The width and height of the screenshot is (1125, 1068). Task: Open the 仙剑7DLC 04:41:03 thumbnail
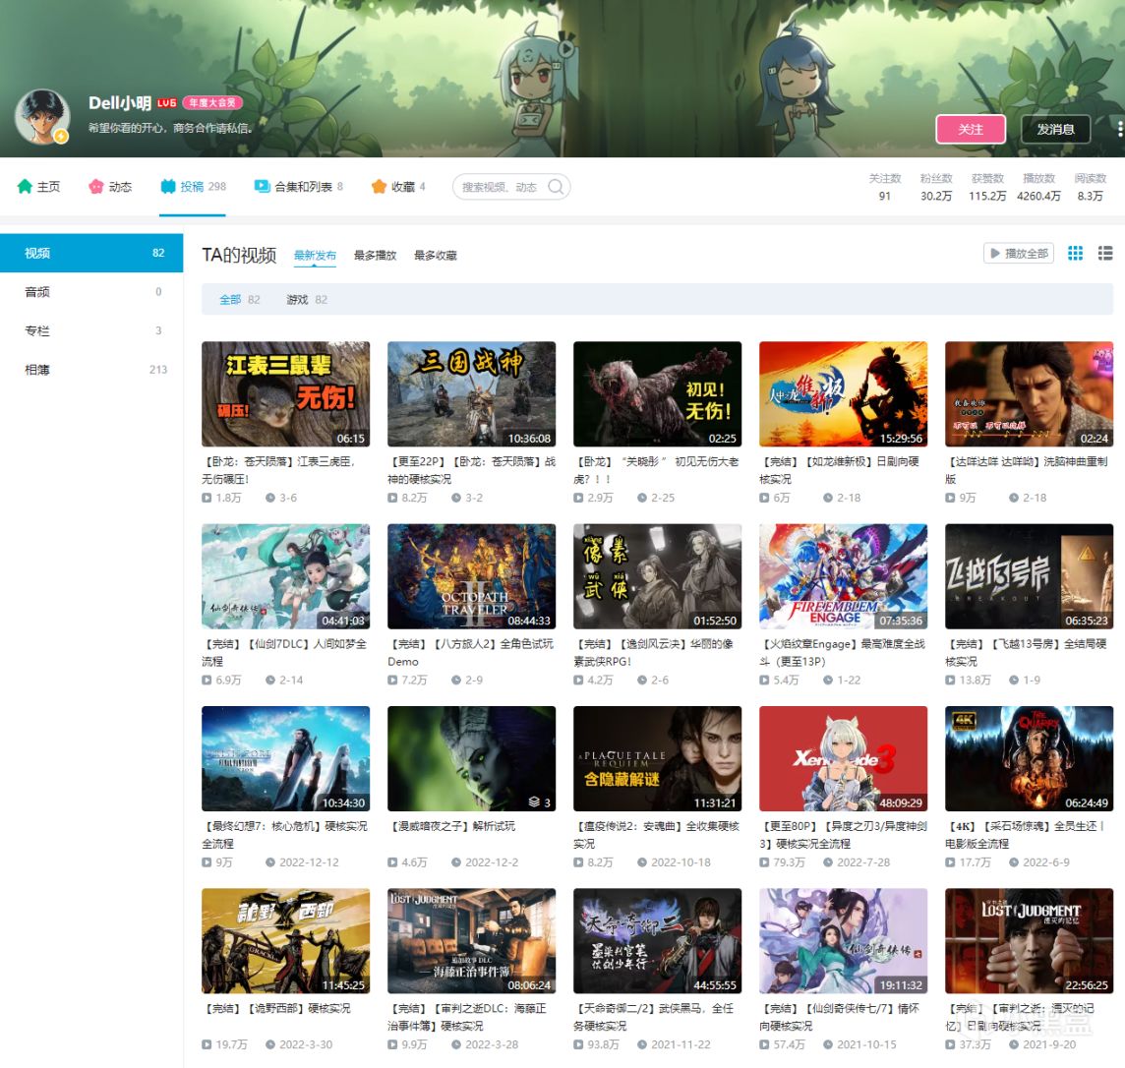point(285,576)
